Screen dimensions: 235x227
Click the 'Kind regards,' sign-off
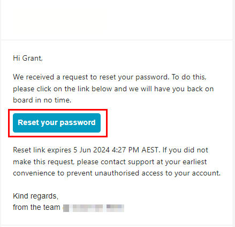[36, 196]
